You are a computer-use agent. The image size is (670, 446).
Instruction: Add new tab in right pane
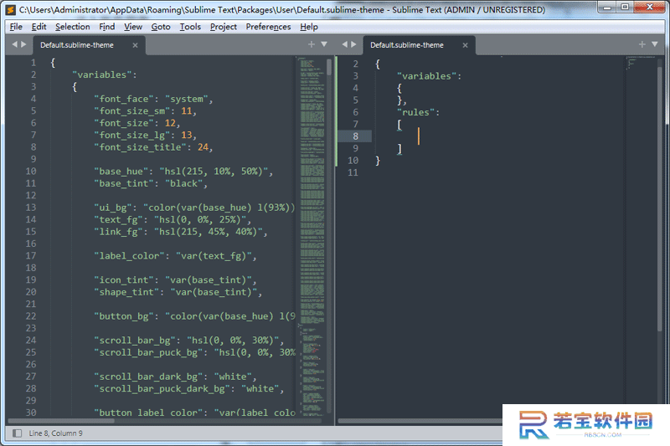pyautogui.click(x=642, y=44)
